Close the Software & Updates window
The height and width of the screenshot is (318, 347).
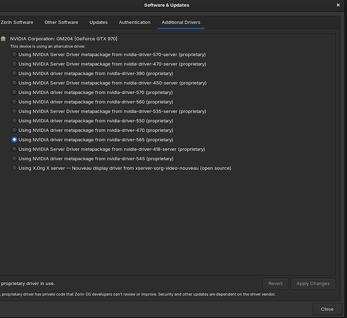click(338, 5)
